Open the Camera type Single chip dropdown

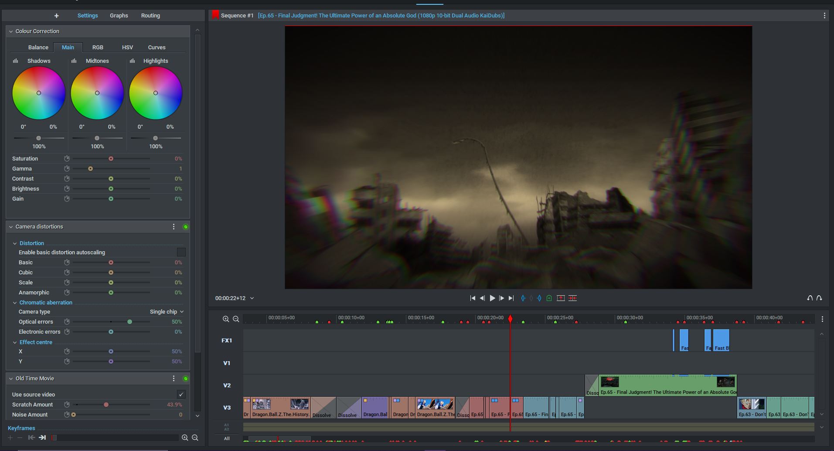[167, 312]
